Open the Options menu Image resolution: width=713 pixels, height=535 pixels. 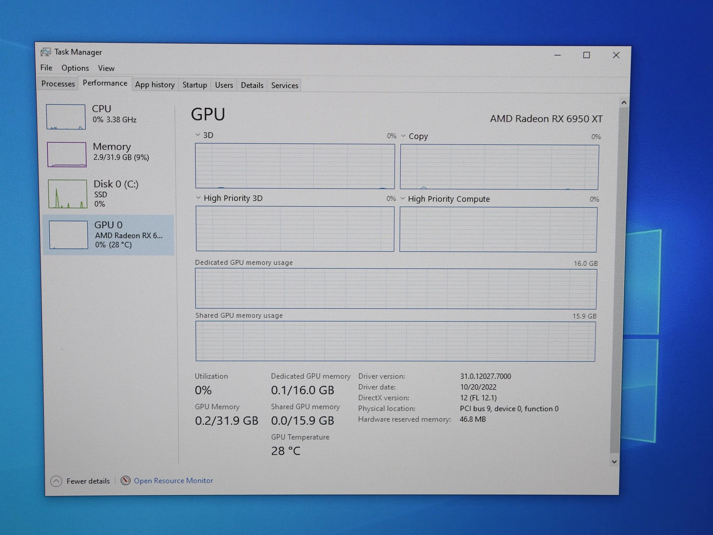(x=75, y=68)
